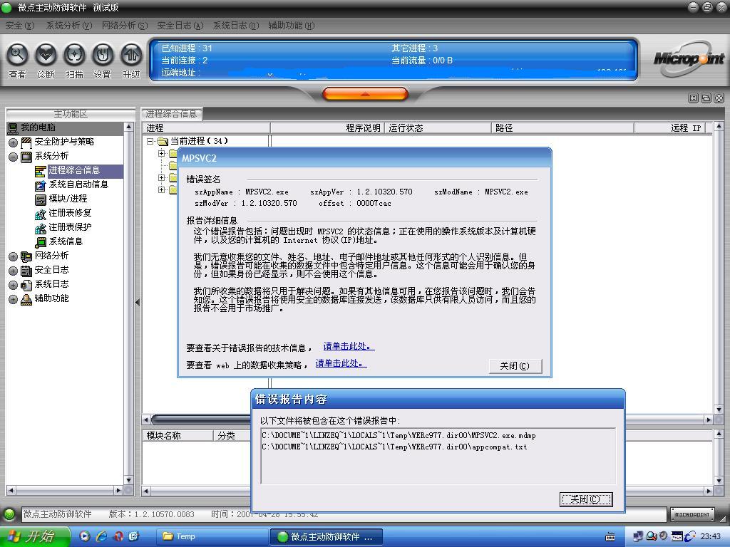Launch media player from quick launch
This screenshot has height=547, width=730.
(85, 536)
